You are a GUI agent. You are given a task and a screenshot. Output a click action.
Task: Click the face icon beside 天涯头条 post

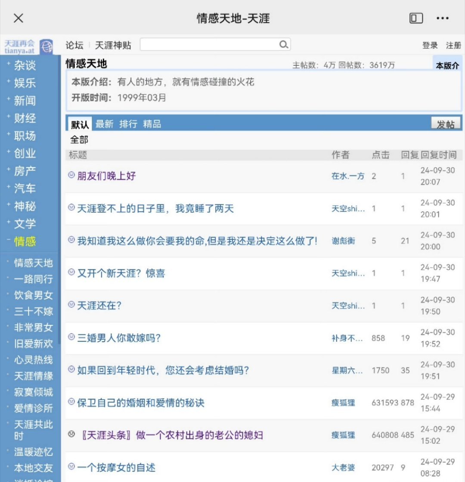(71, 434)
